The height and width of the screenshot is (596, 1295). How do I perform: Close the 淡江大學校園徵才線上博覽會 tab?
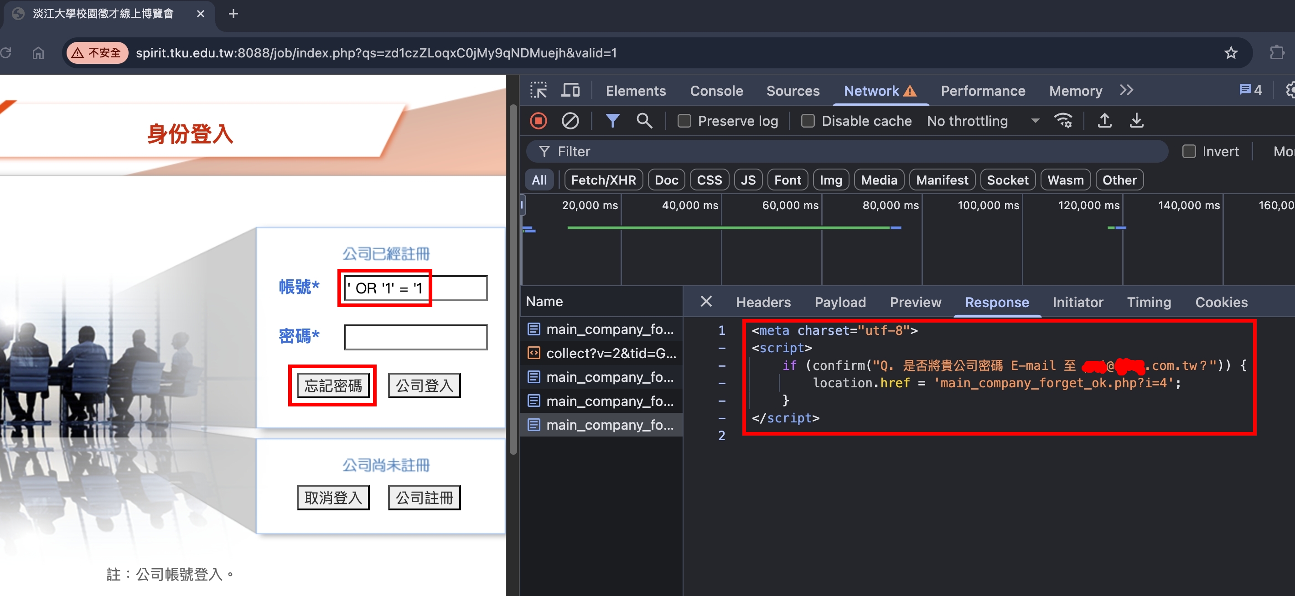click(200, 14)
